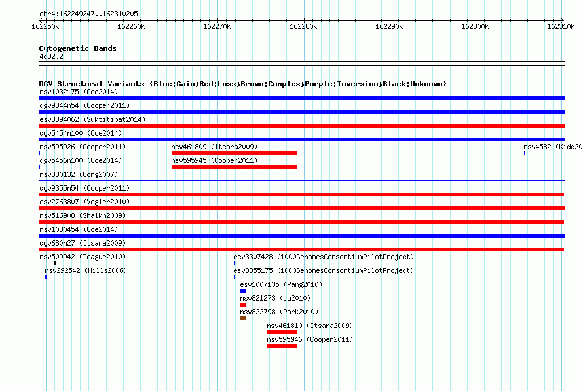The image size is (583, 391).
Task: Select the dgv9344n54 (Cooper2011) blue gain bar
Action: 301,112
